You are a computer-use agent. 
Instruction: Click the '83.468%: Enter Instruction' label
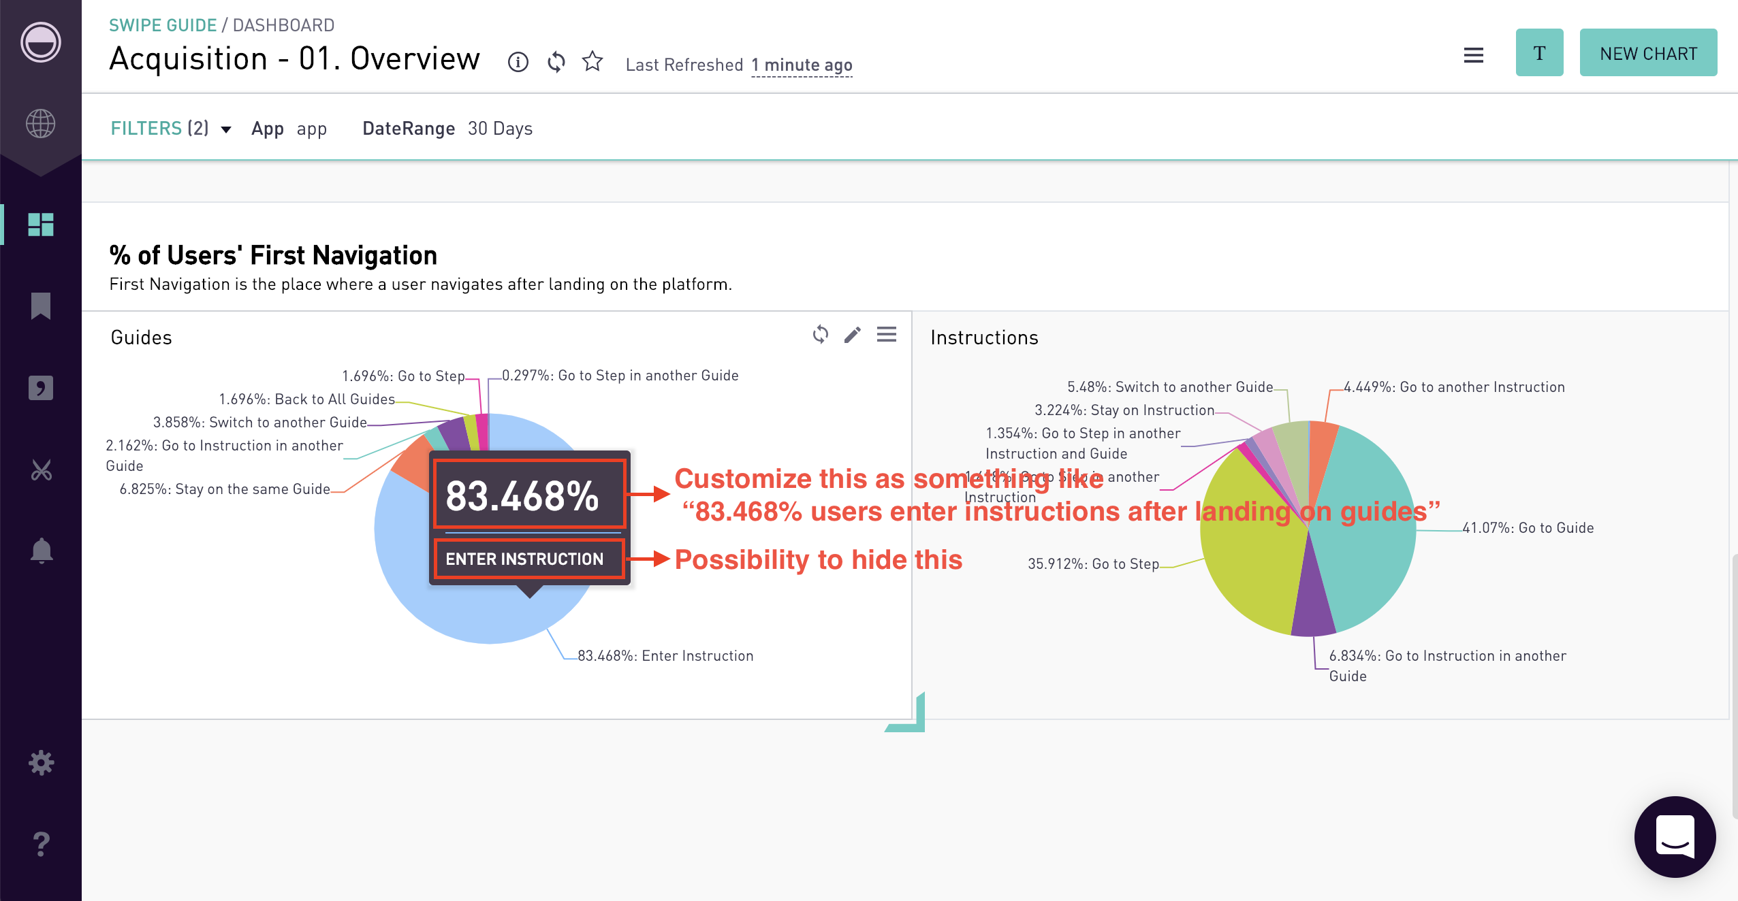pyautogui.click(x=665, y=656)
